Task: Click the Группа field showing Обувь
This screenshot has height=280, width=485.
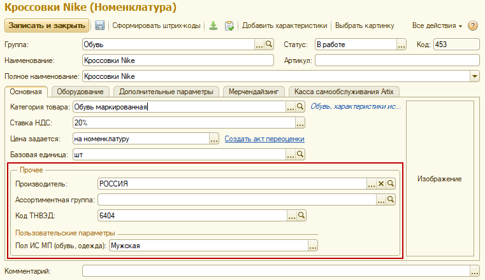Action: point(169,45)
